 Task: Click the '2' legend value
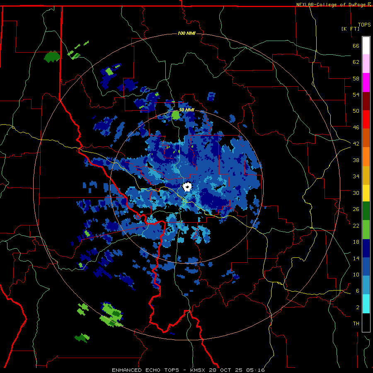coord(358,308)
